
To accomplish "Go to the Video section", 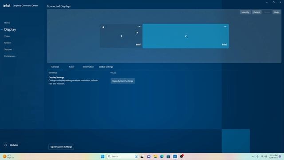I will 7,36.
